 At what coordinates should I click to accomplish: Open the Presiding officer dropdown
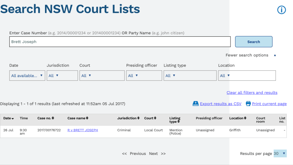[x=144, y=76]
